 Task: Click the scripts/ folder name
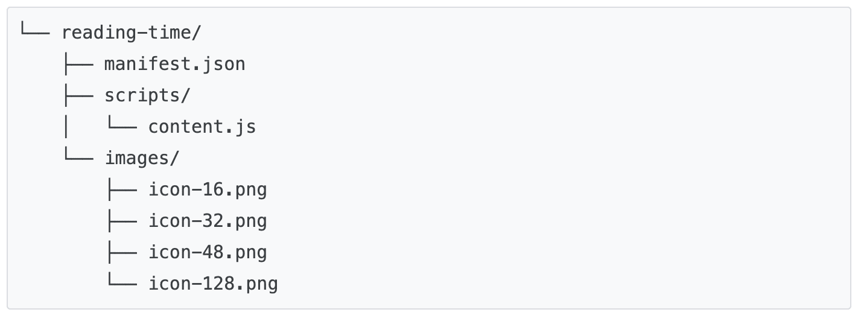pos(147,95)
